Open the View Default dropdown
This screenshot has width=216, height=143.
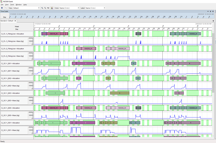click(24, 8)
